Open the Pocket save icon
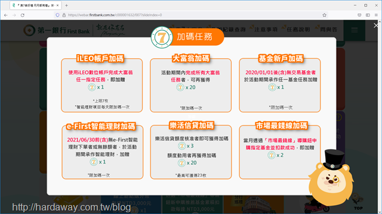This screenshot has height=214, width=382. point(359,15)
